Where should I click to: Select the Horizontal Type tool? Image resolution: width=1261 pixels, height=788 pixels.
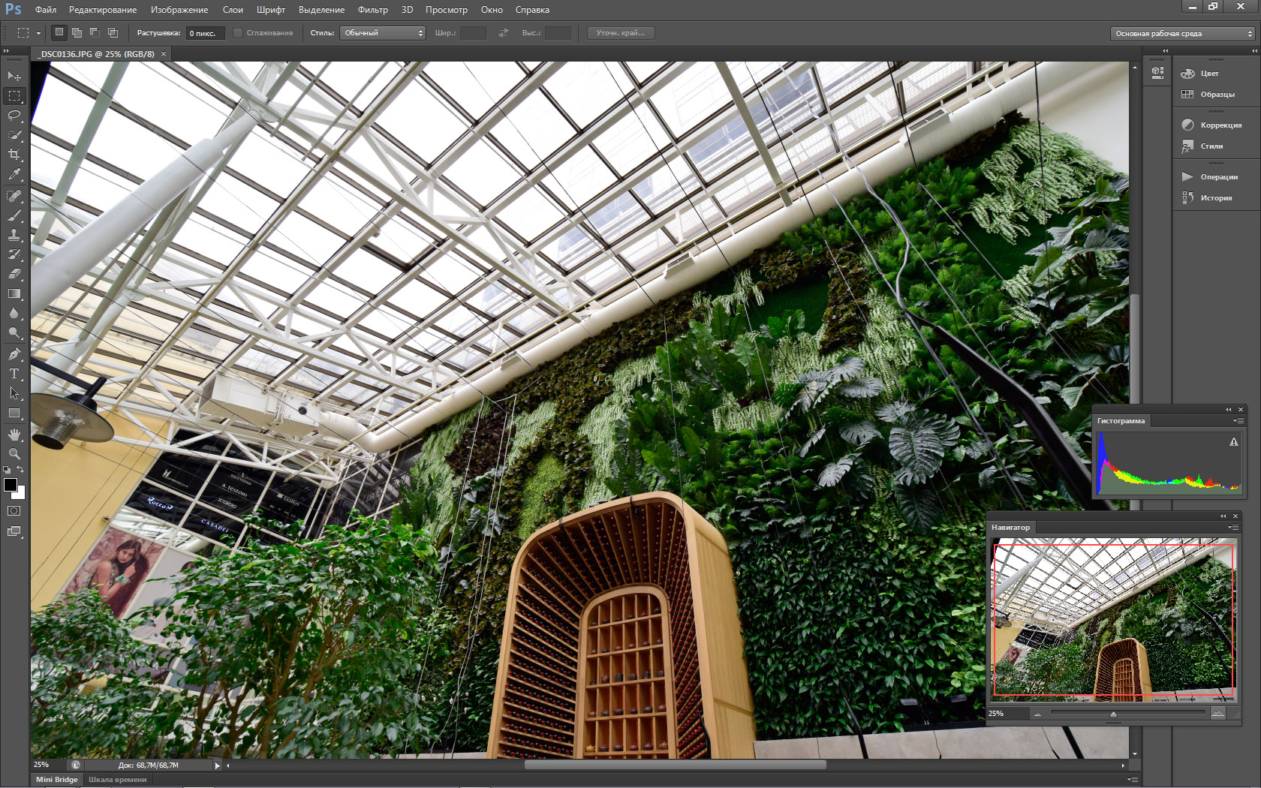14,374
